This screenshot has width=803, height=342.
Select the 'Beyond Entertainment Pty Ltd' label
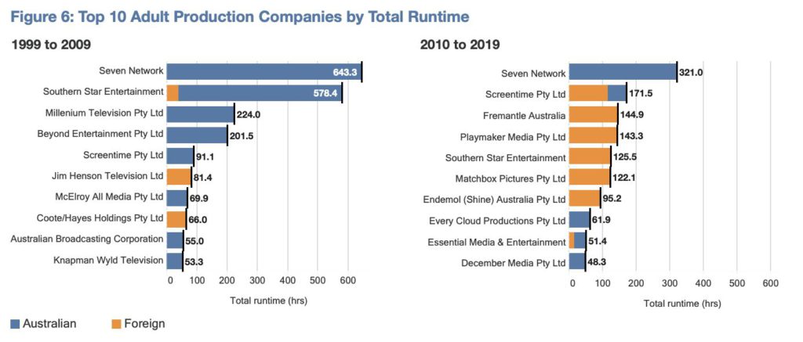click(100, 134)
